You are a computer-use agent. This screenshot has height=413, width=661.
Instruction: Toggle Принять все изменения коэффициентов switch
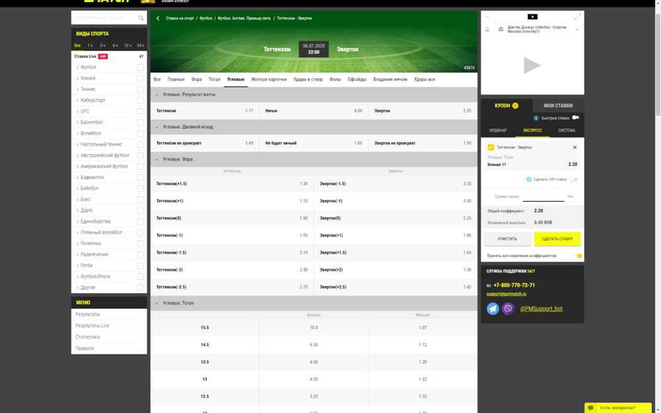578,256
